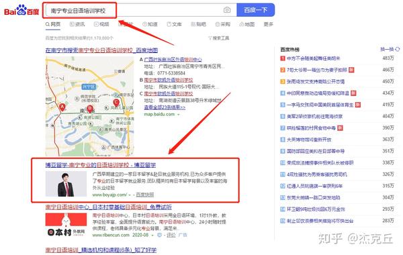Click the 博亚留学 result portrait thumbnail

coord(66,184)
